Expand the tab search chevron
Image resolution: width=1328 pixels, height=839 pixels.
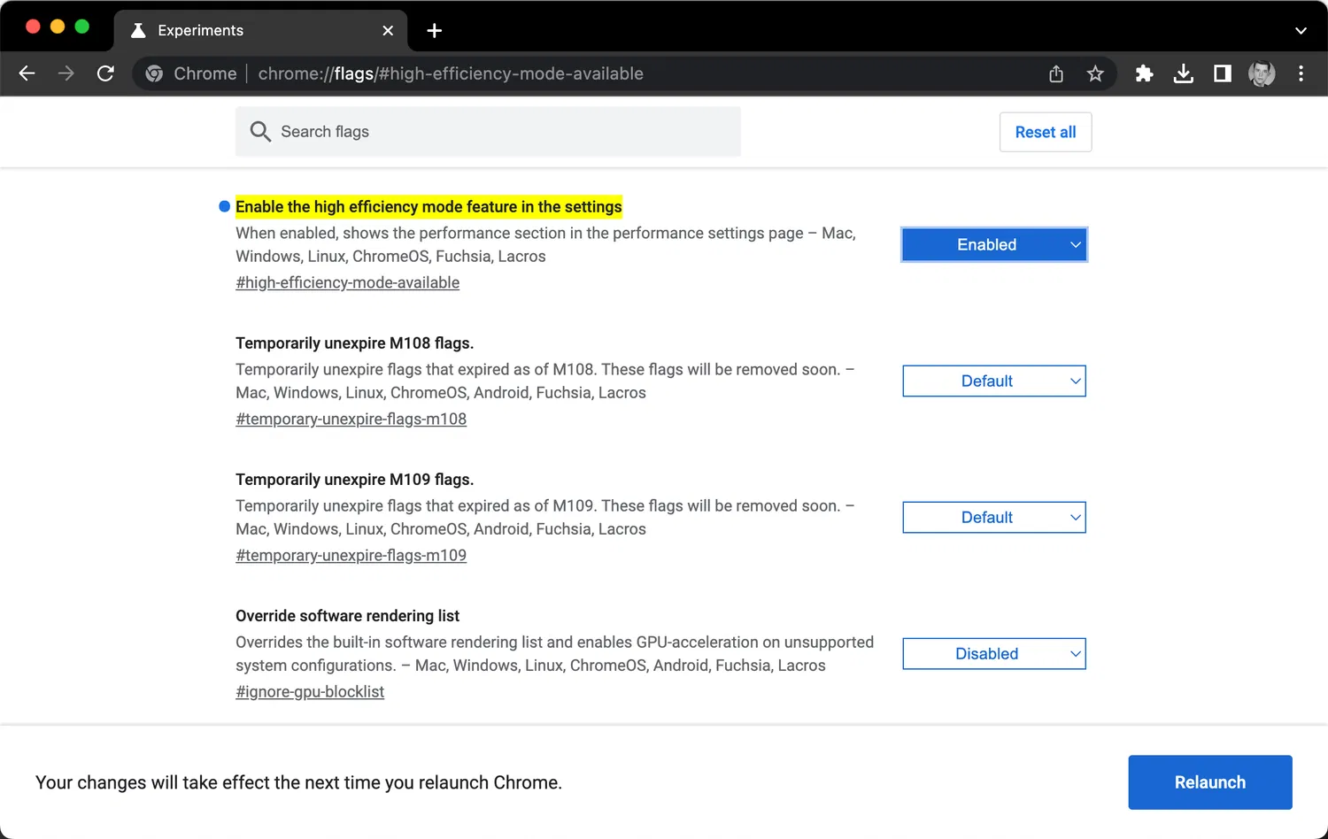pyautogui.click(x=1301, y=31)
